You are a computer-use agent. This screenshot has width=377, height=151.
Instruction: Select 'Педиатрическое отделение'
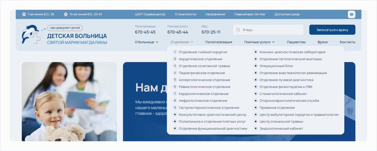(x=202, y=73)
